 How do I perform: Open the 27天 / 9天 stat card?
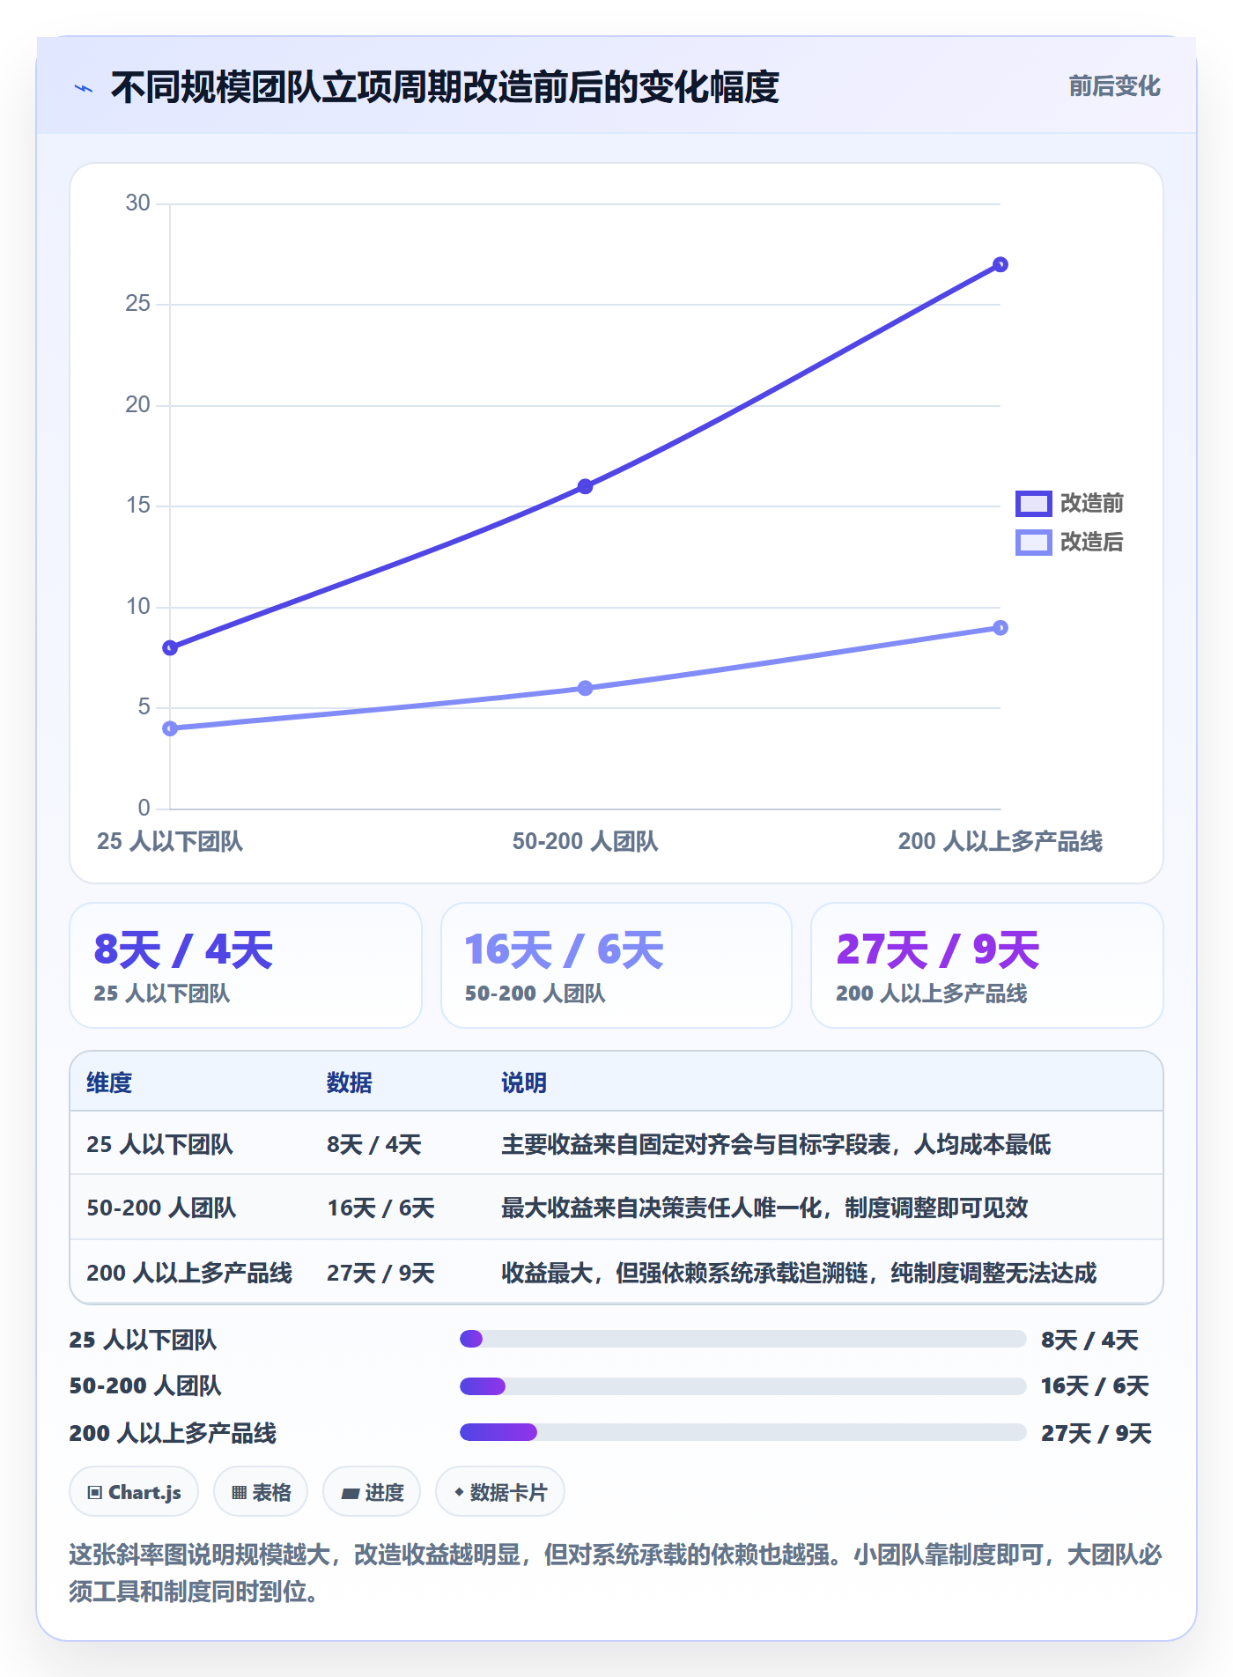(987, 965)
